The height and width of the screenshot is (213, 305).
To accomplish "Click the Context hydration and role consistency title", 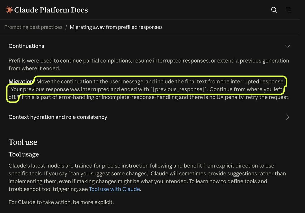I will tap(58, 117).
